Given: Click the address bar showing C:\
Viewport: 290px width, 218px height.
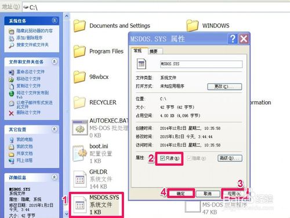Looking at the screenshot, I should tap(156, 8).
